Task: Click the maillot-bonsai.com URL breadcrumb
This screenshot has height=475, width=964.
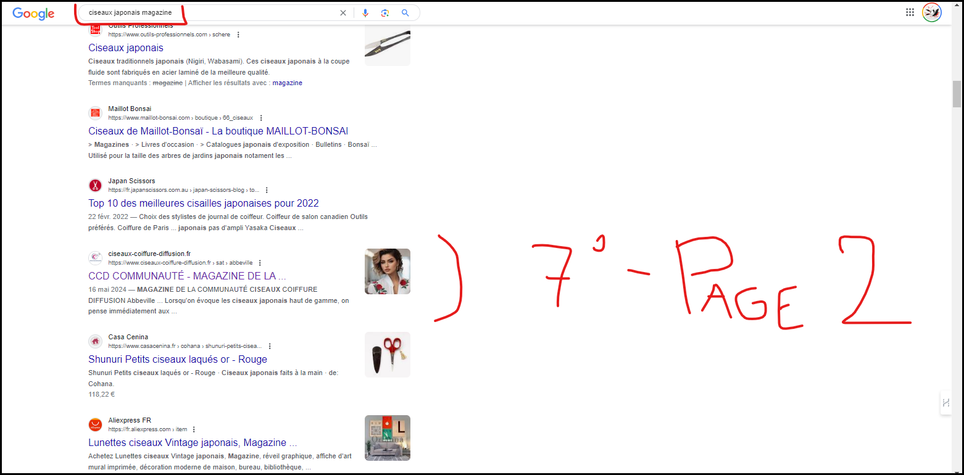Action: click(181, 118)
